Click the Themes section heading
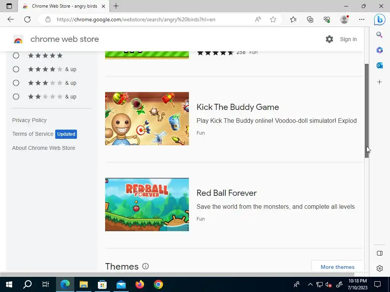Viewport: 390px width, 292px height. (121, 267)
